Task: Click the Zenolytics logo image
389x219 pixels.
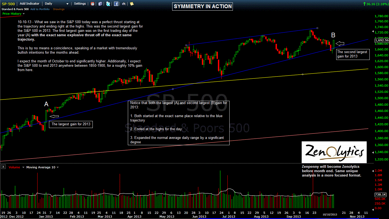Action: coord(334,152)
